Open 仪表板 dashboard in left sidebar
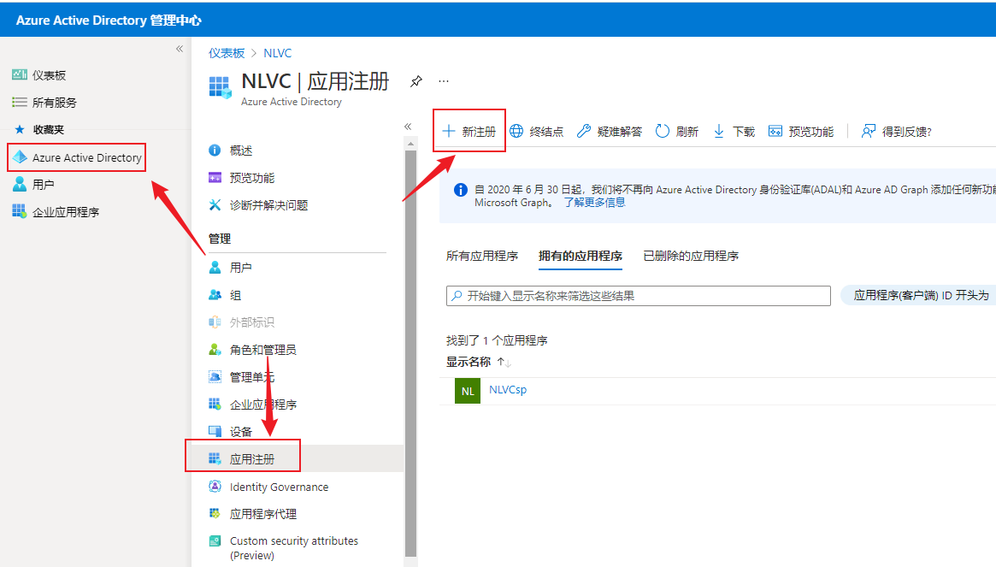 pyautogui.click(x=39, y=75)
